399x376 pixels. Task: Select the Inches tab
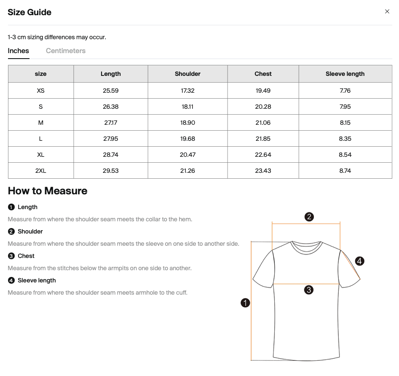pos(19,51)
